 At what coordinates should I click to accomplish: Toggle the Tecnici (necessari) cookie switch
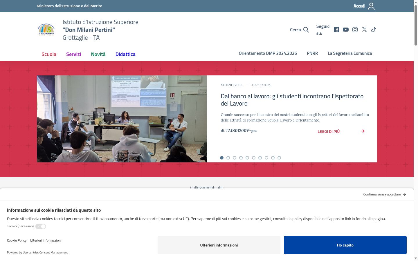click(41, 226)
